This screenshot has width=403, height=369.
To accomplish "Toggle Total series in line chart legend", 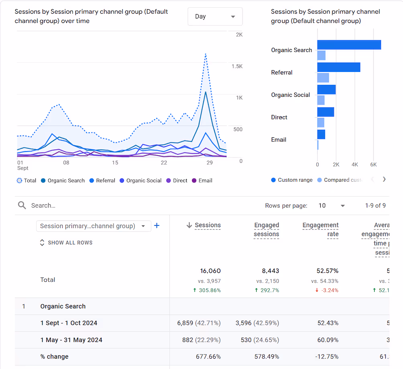I will pos(26,180).
